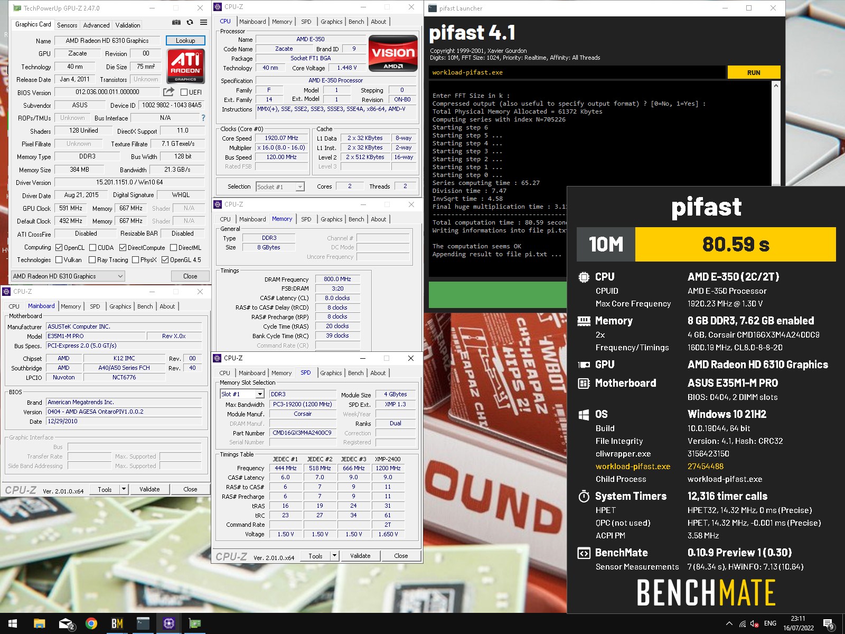This screenshot has width=845, height=634.
Task: Click the Memory icon in the BenchMate panel
Action: 584,321
